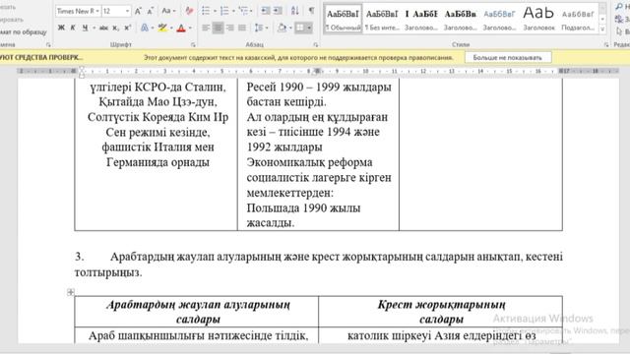630x354 pixels.
Task: Toggle strikethrough (abc) formatting
Action: (x=103, y=28)
